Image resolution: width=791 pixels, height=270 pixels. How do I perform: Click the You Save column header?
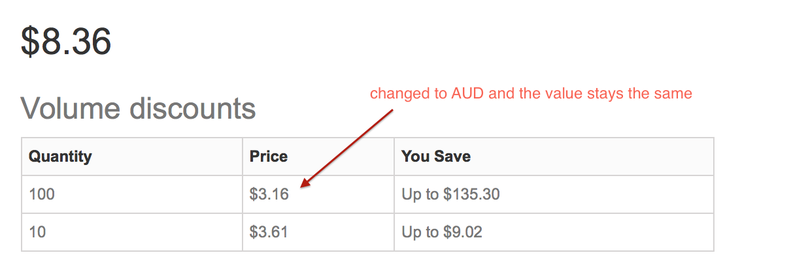[436, 157]
